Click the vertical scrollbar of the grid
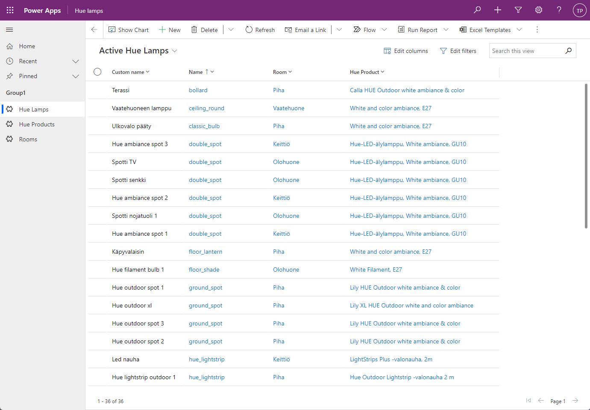The image size is (590, 410). [x=586, y=156]
